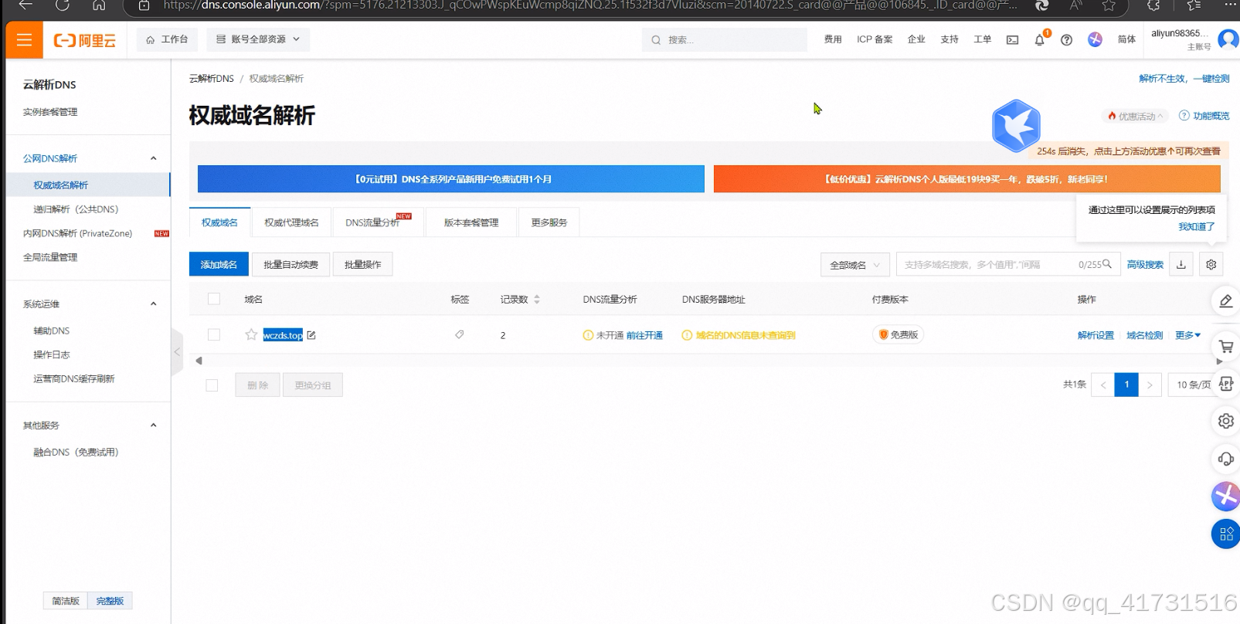Click the top search box

(x=725, y=39)
